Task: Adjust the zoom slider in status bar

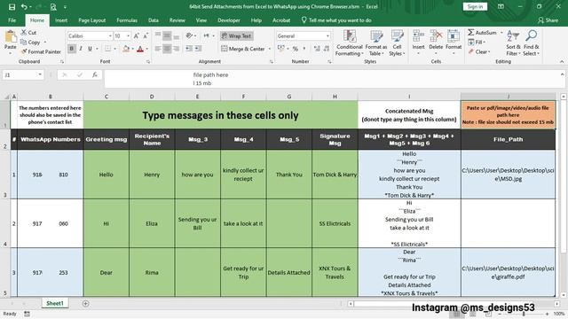Action: tap(524, 314)
